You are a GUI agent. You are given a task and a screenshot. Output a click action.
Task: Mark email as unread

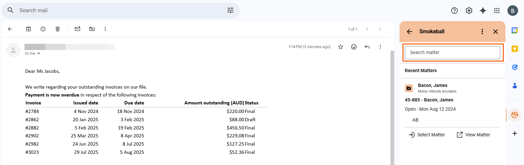[x=77, y=29]
